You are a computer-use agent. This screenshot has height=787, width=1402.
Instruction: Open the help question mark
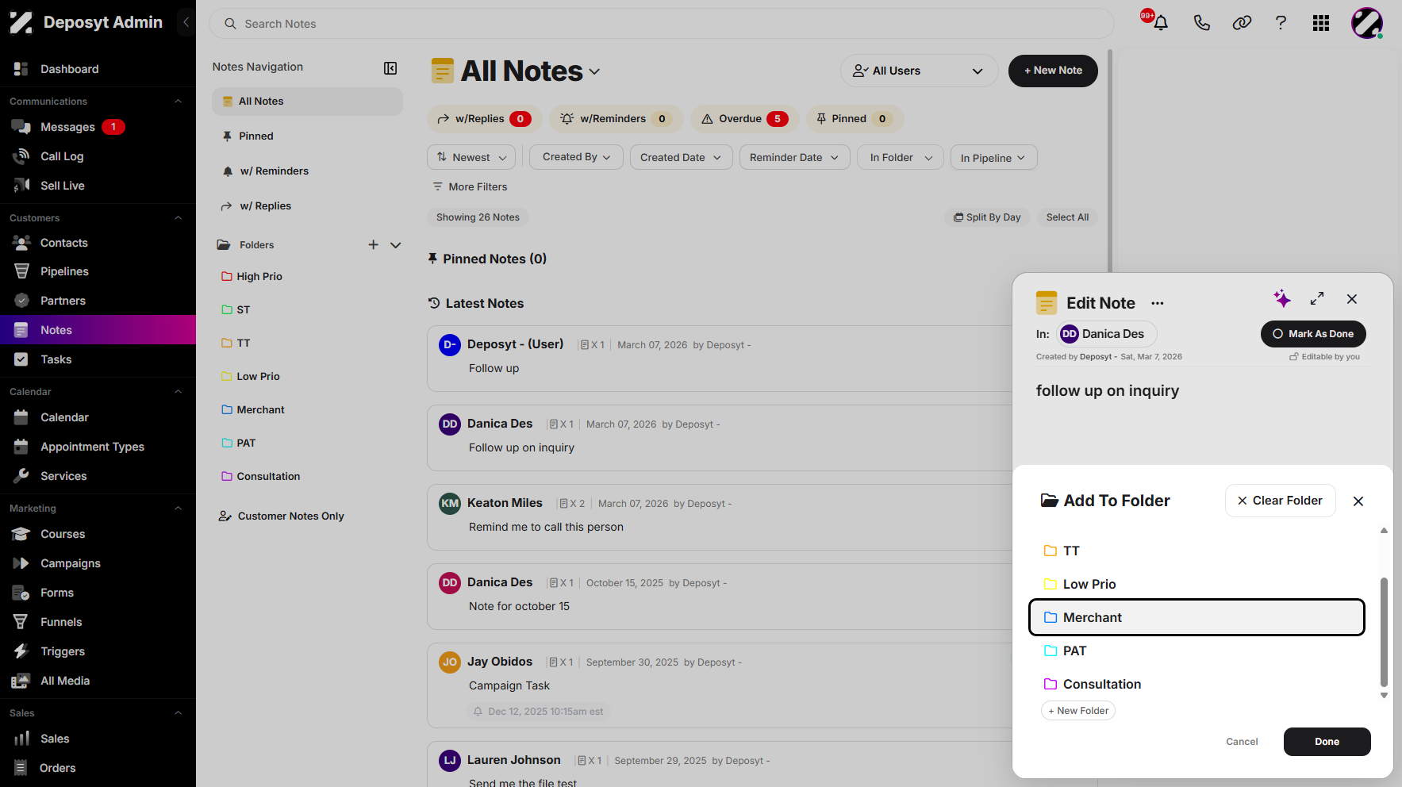tap(1281, 23)
